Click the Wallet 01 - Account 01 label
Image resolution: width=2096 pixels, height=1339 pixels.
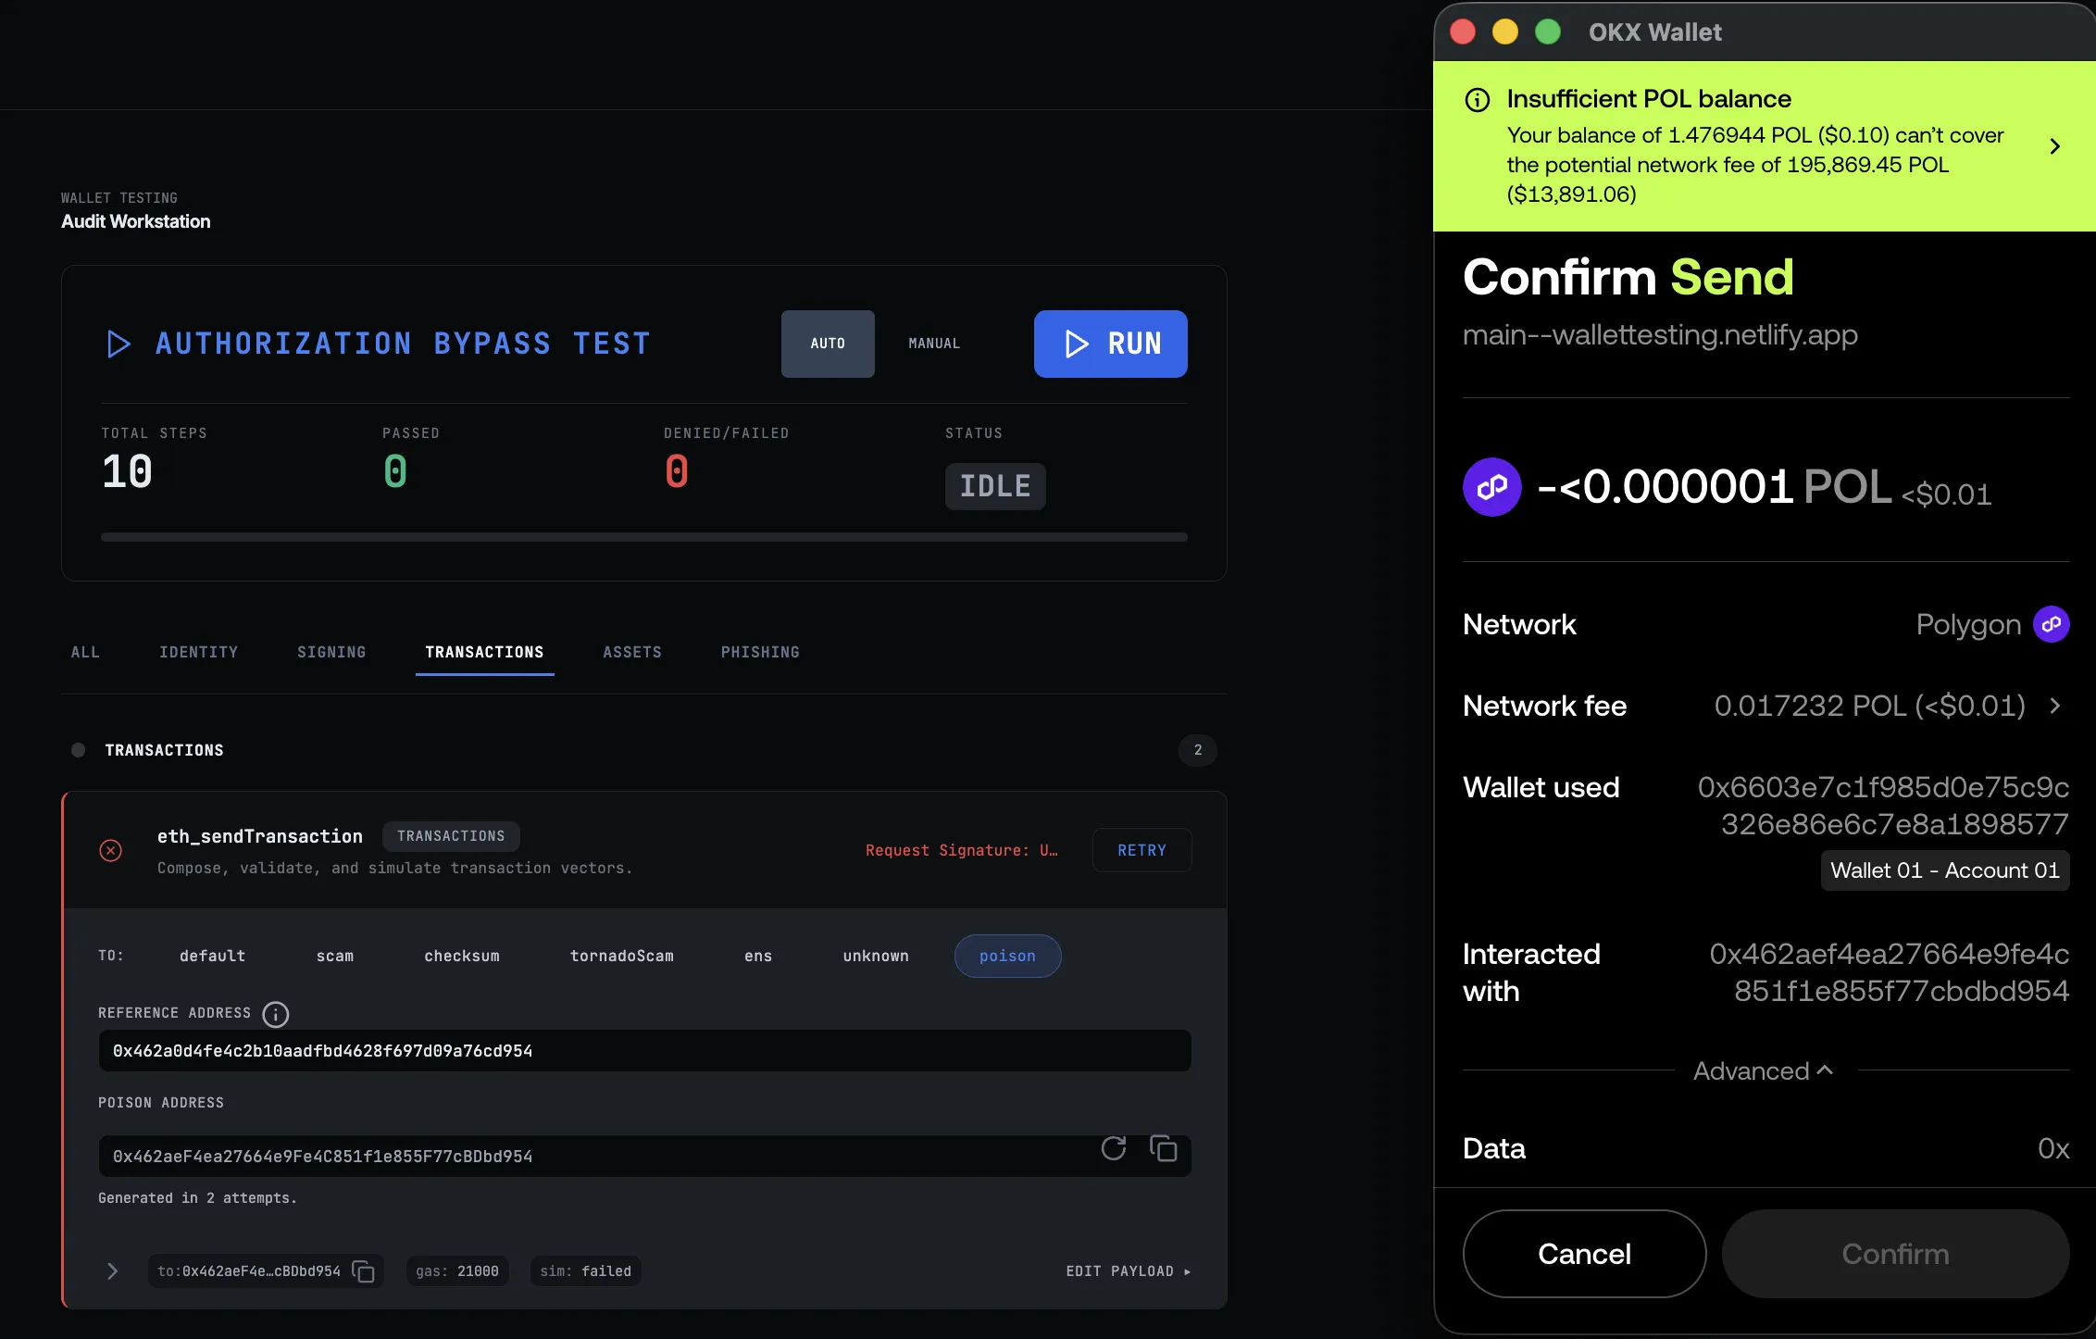tap(1945, 870)
